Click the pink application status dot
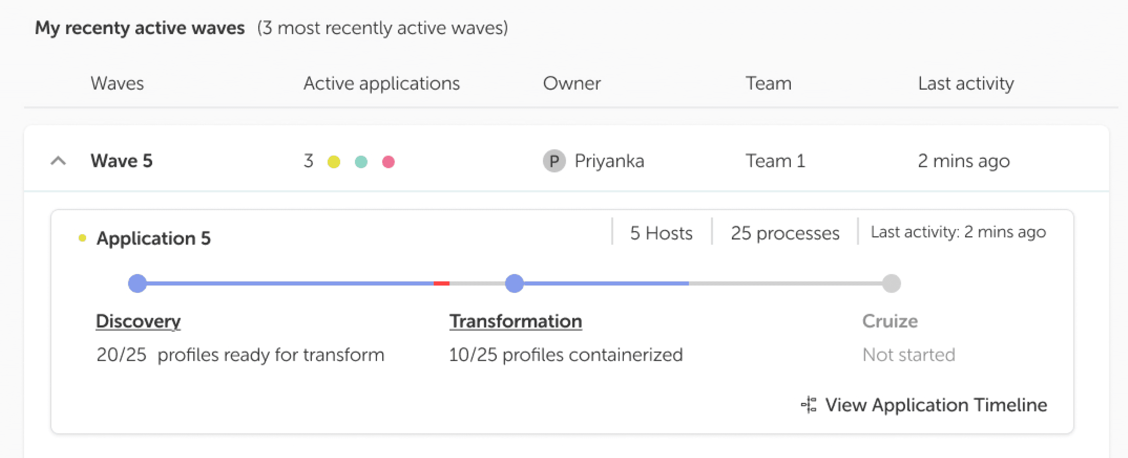Viewport: 1128px width, 458px height. 388,162
